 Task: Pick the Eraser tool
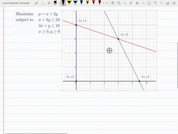click(x=55, y=3)
